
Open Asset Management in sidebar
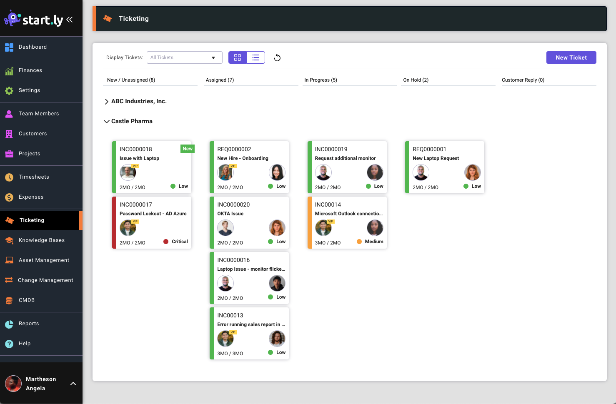pyautogui.click(x=44, y=260)
